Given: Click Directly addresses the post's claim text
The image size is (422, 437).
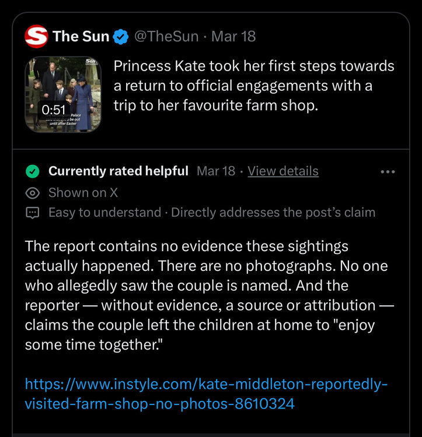Looking at the screenshot, I should [x=273, y=213].
